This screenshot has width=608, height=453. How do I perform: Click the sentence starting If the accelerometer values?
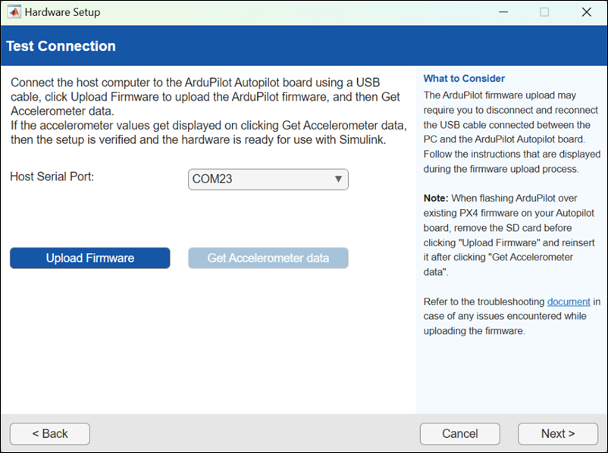(205, 132)
